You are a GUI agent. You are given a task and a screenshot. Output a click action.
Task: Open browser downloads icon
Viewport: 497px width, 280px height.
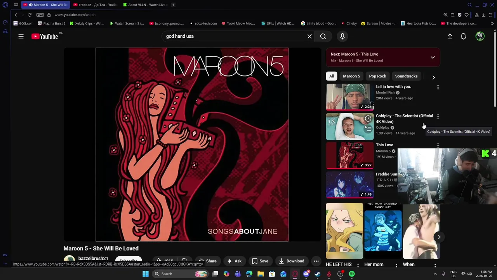tap(483, 15)
